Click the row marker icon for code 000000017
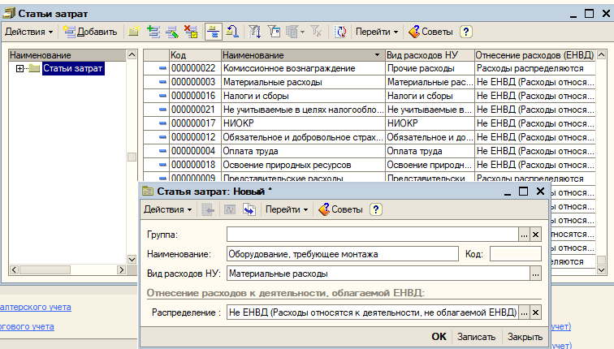This screenshot has width=614, height=349. [x=162, y=123]
